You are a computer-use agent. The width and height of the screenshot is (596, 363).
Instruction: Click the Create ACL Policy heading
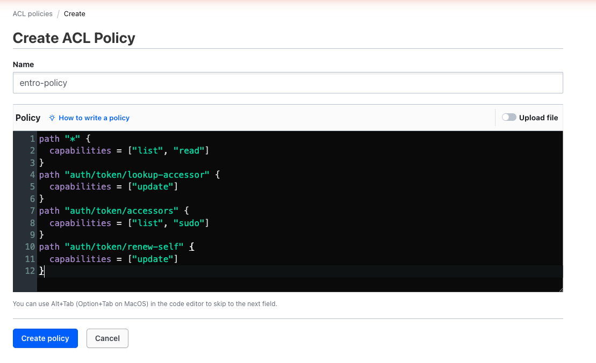(74, 38)
